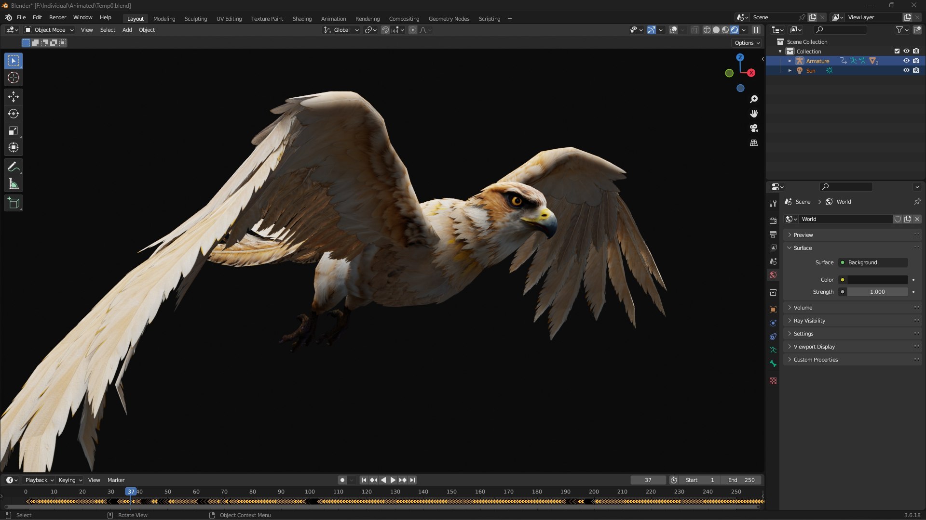Activate the 3D Cursor tool
The width and height of the screenshot is (926, 520).
(14, 78)
